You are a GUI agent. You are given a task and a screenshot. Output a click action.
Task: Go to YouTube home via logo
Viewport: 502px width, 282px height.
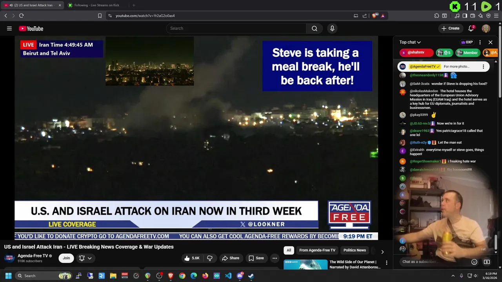(31, 29)
